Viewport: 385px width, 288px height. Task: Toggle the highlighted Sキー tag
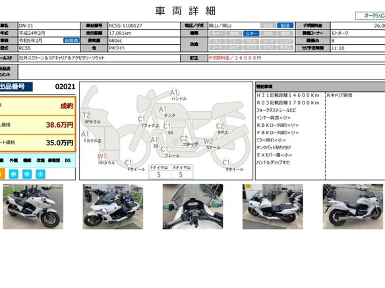pos(251,34)
